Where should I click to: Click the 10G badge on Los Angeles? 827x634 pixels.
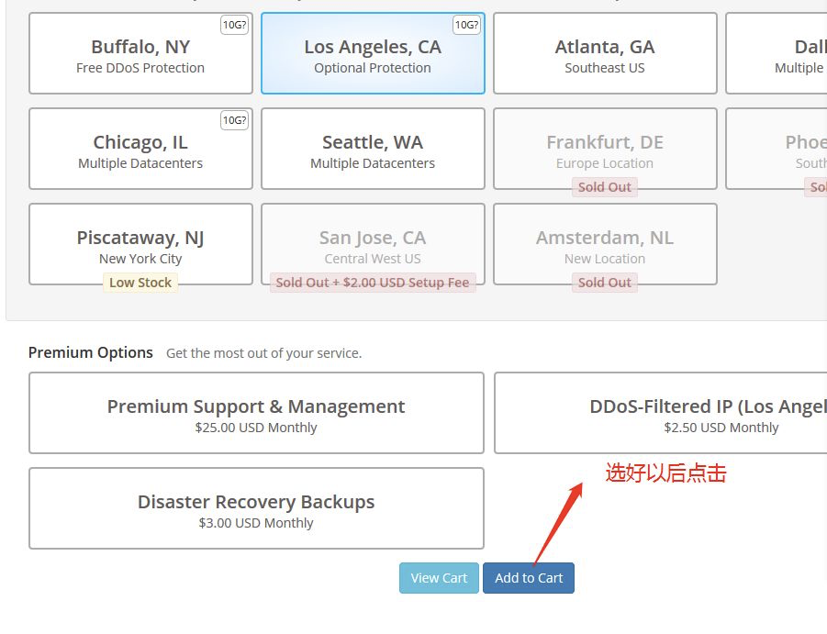(x=466, y=25)
